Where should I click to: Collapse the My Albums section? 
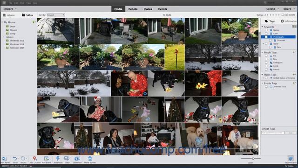point(2,22)
